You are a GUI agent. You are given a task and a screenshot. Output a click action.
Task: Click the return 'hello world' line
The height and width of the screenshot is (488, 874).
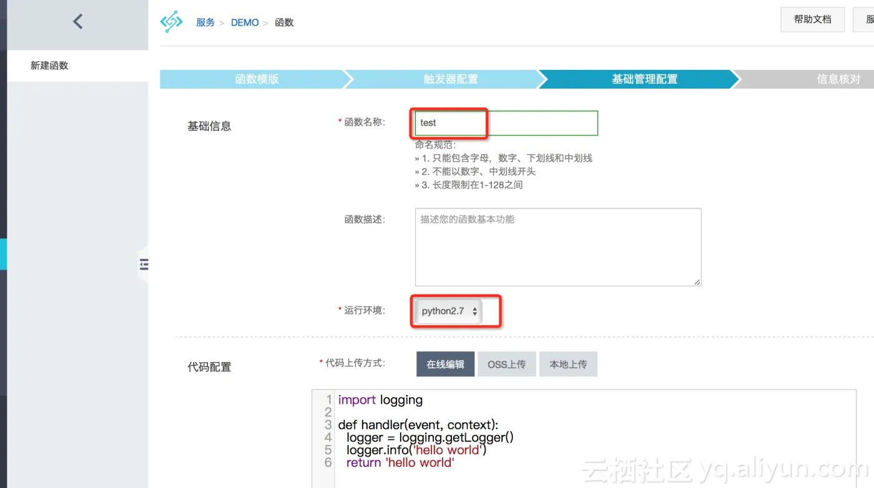tap(400, 463)
